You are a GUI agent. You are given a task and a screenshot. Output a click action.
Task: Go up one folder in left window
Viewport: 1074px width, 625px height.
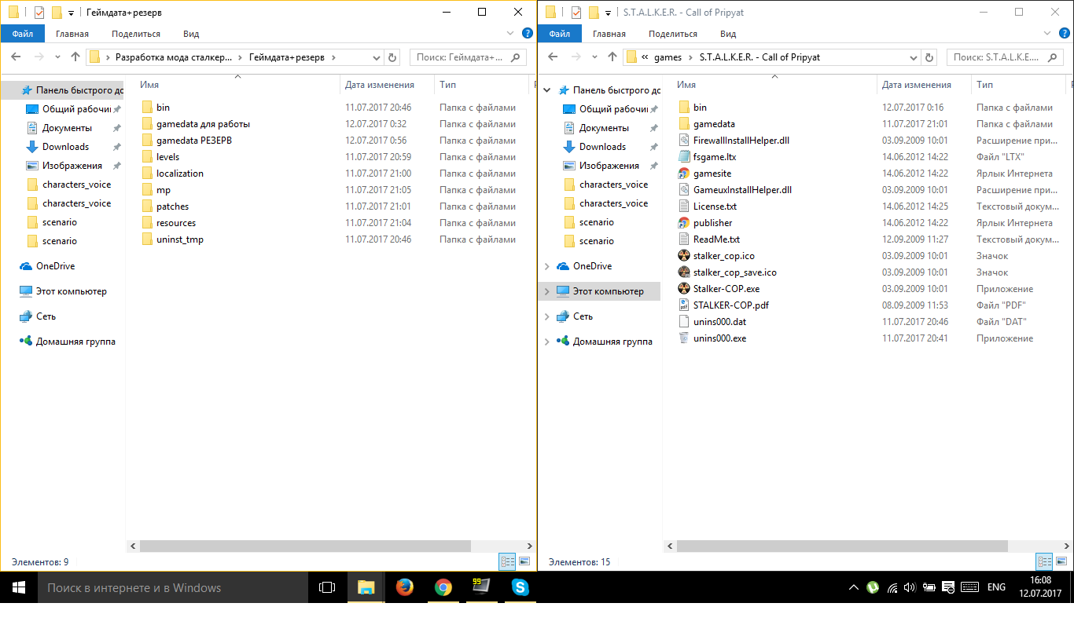tap(75, 57)
